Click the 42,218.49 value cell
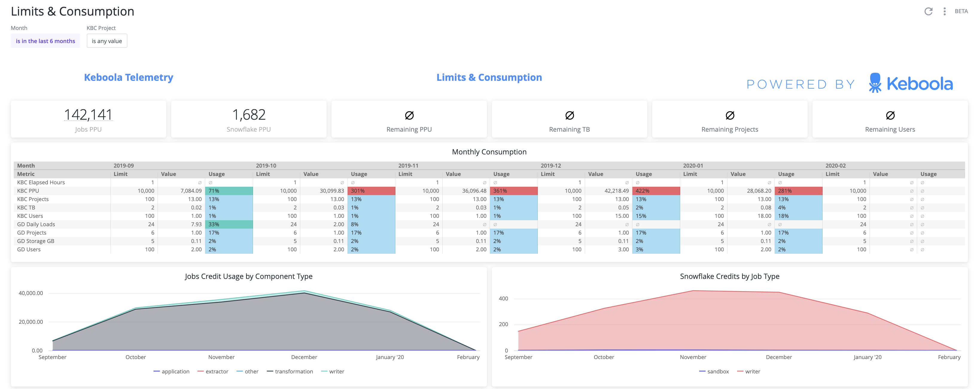This screenshot has width=977, height=389. (x=617, y=191)
